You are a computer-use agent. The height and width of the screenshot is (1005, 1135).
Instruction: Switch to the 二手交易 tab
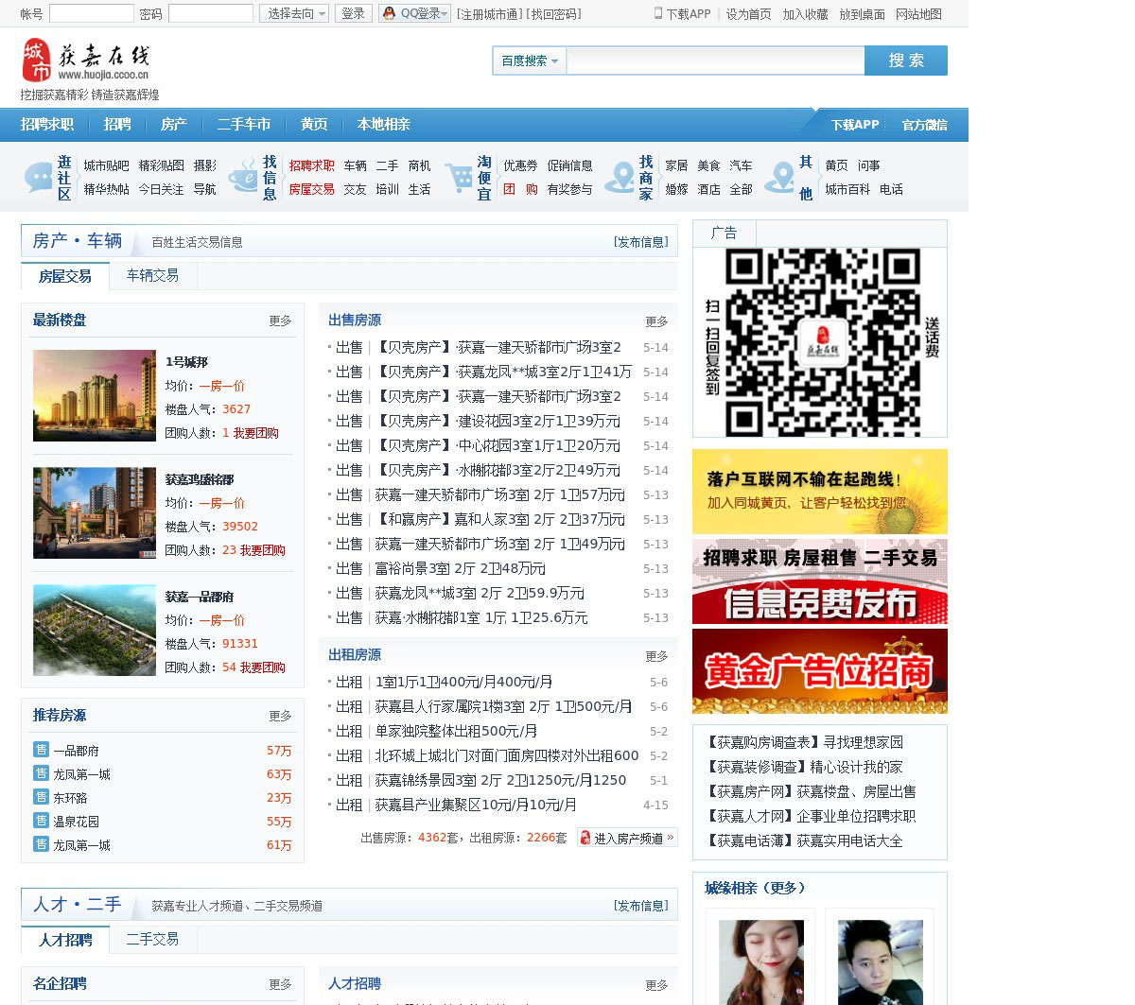tap(152, 939)
